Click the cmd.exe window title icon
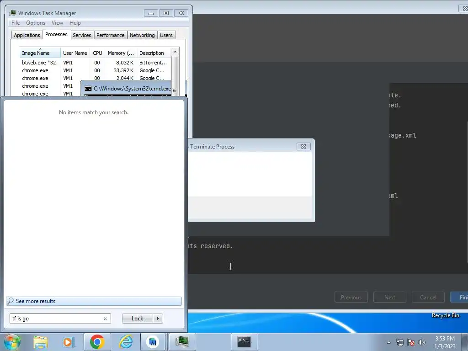This screenshot has height=351, width=468. coord(88,89)
